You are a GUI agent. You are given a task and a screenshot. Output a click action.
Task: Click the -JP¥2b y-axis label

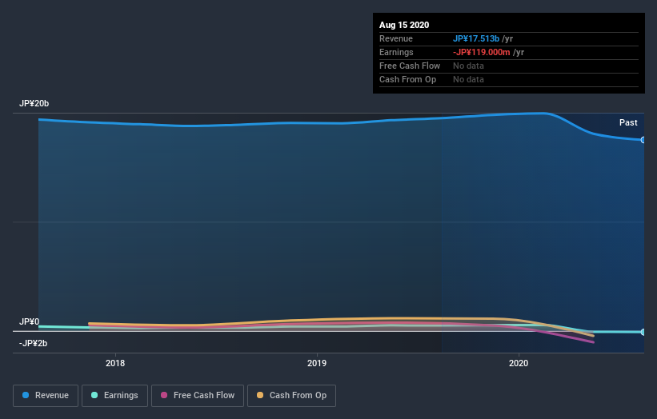click(x=33, y=343)
